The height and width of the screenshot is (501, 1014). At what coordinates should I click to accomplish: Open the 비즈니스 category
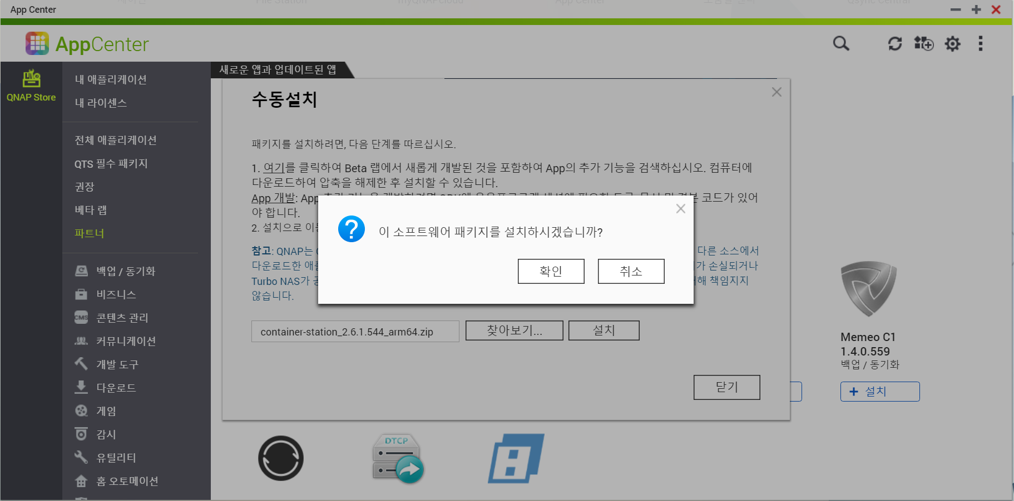click(x=116, y=294)
